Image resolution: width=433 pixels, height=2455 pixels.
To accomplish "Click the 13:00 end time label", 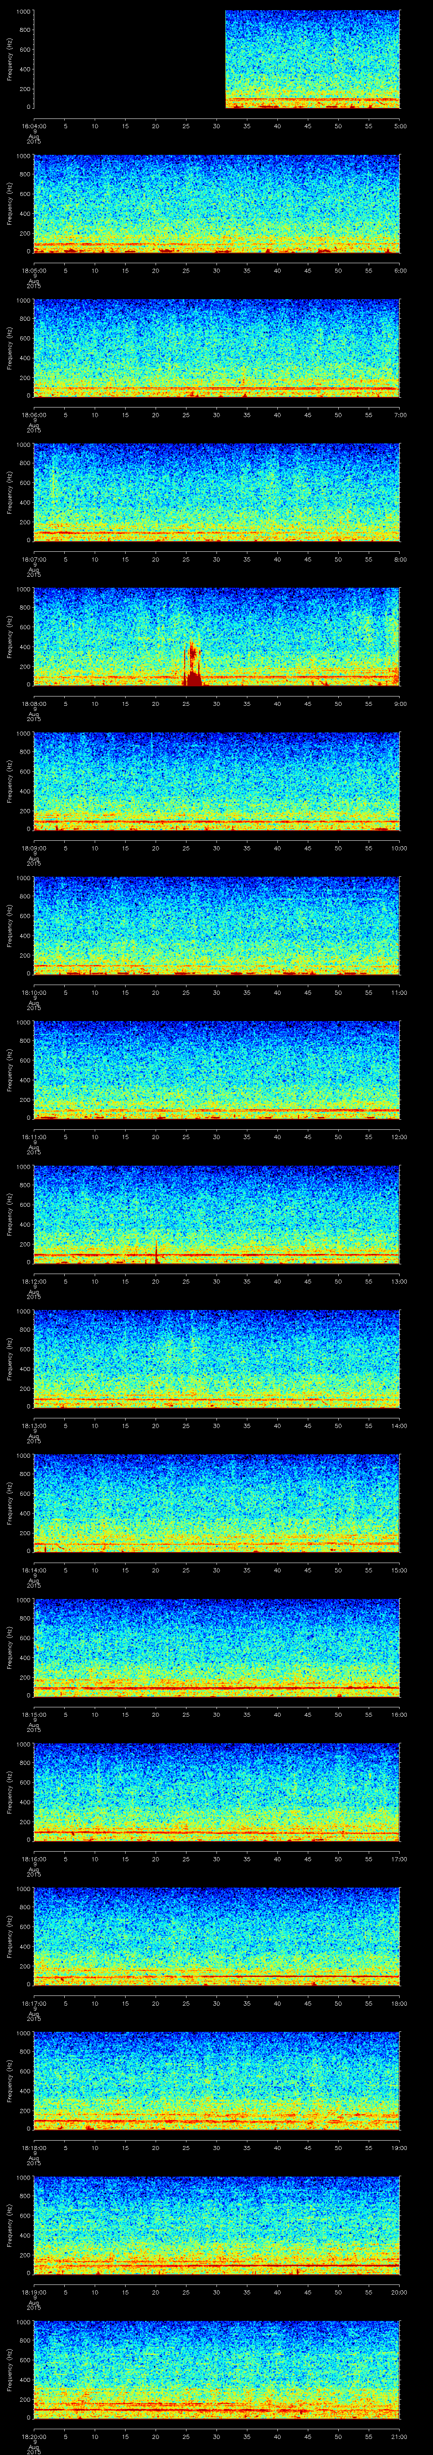I will pos(399,1281).
